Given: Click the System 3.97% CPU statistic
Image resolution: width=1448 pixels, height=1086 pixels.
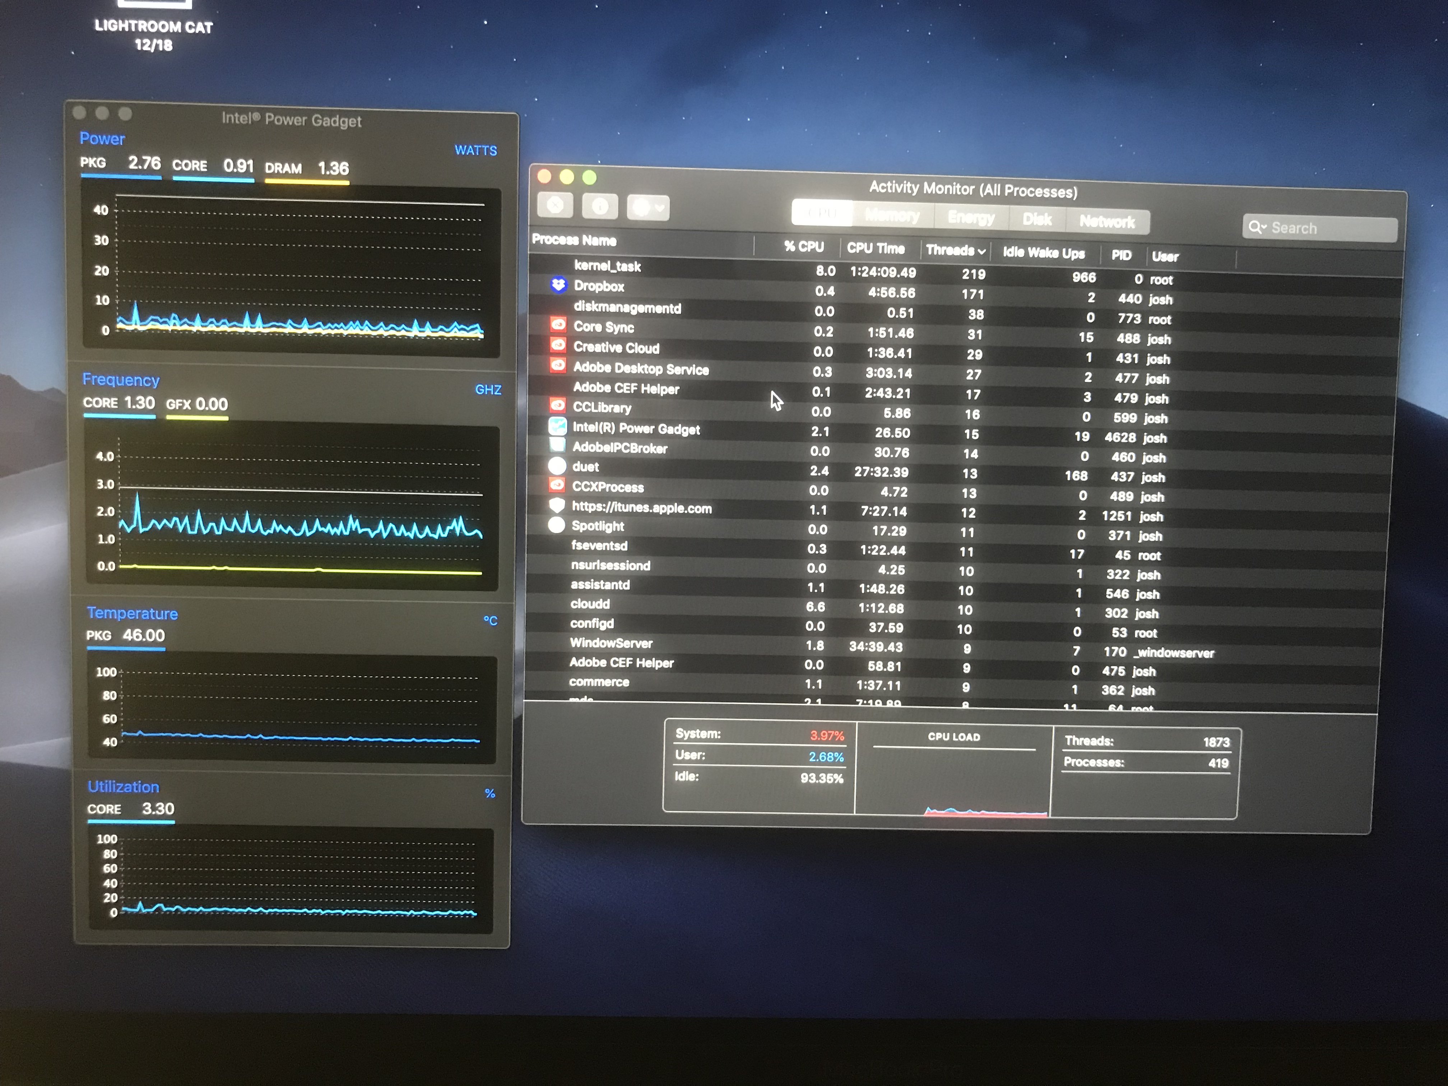Looking at the screenshot, I should click(x=759, y=734).
